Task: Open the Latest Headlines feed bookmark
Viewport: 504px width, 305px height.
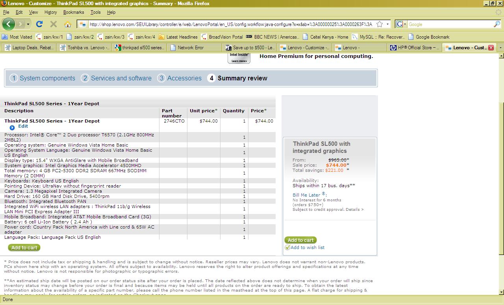Action: (x=178, y=37)
